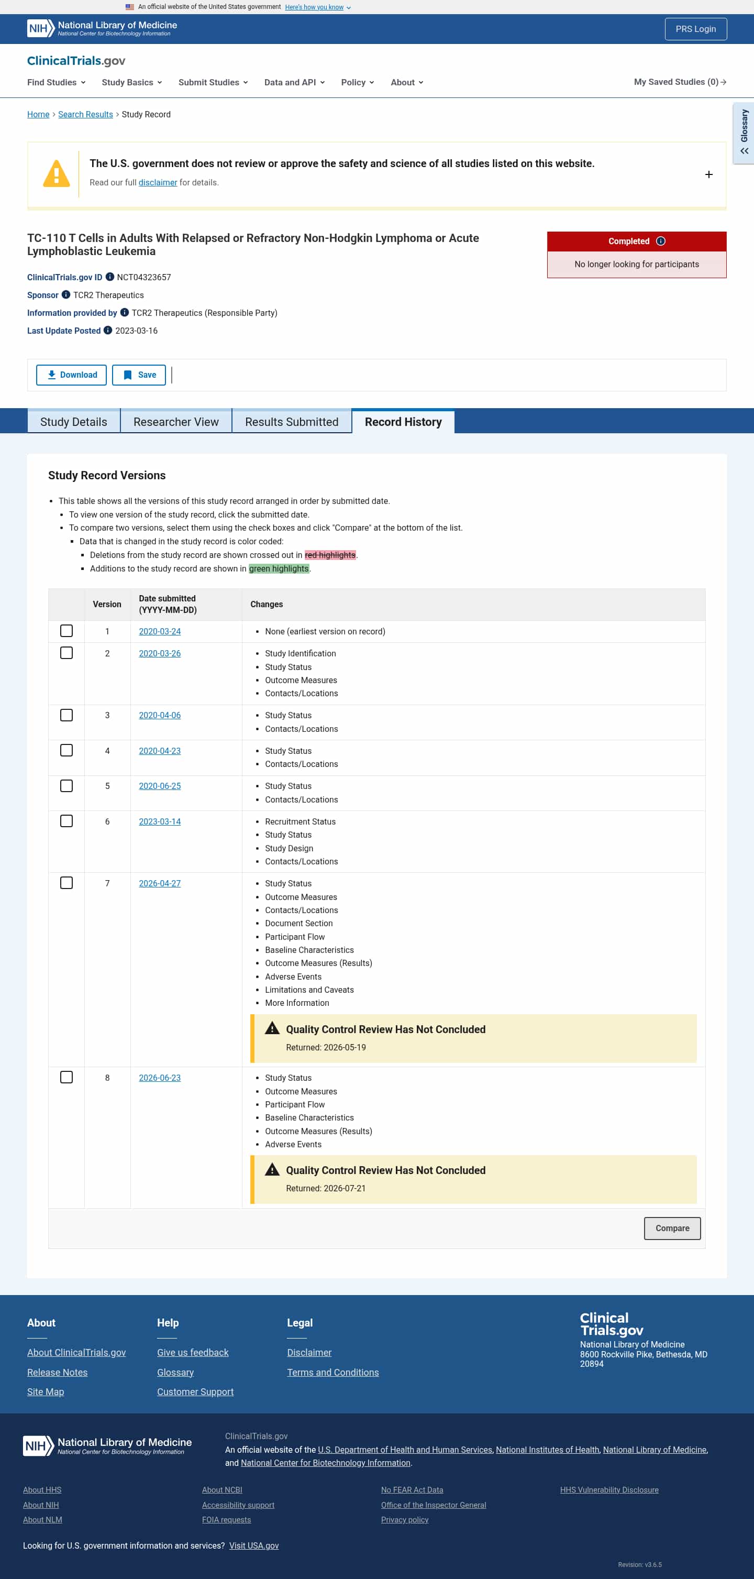Open the FOIA requests link
The height and width of the screenshot is (1579, 754).
(x=226, y=1520)
